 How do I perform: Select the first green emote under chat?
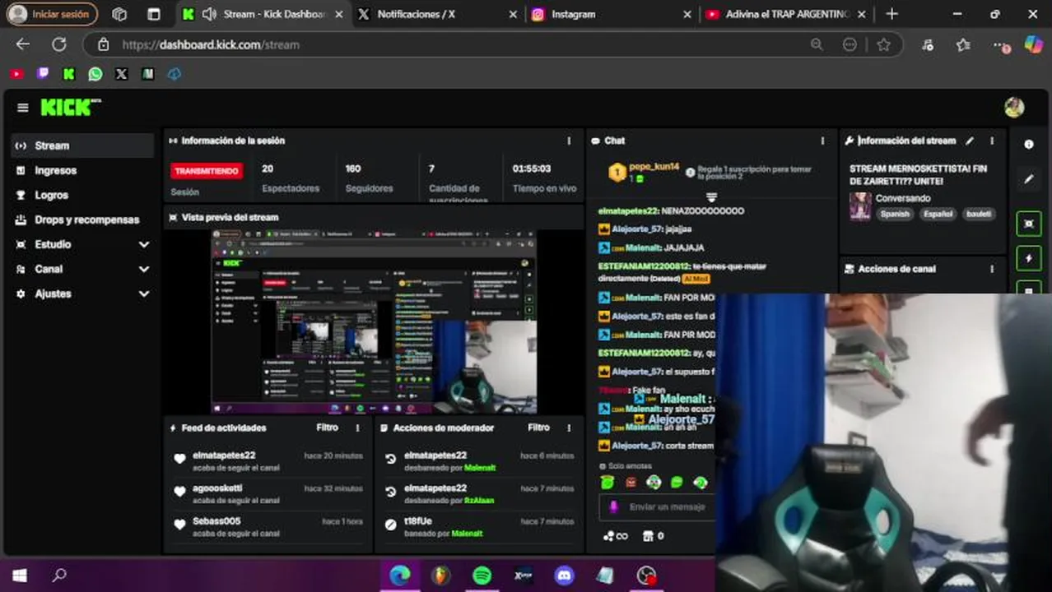[607, 483]
